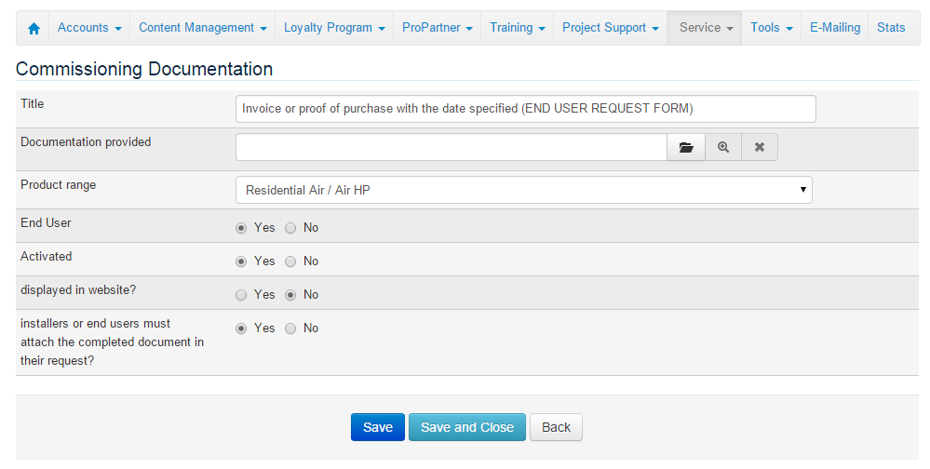
Task: Select Yes for End User
Action: pos(242,228)
